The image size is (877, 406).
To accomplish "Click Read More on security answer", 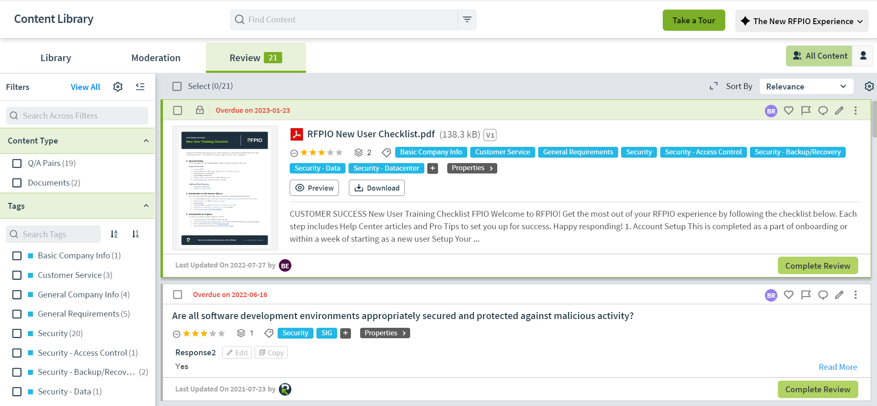I will (x=838, y=367).
